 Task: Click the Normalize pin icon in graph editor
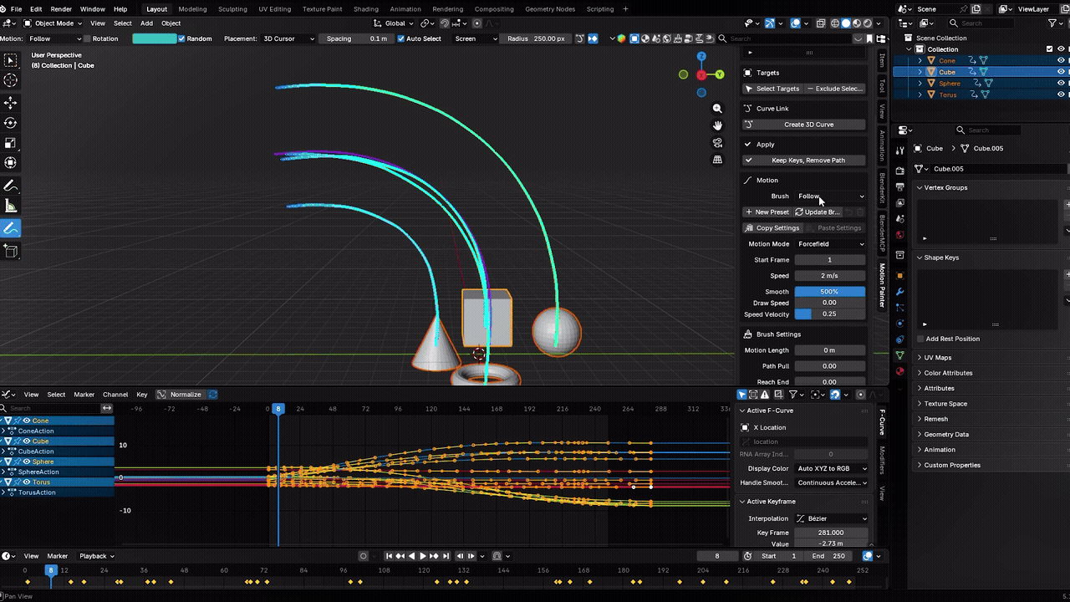(212, 395)
